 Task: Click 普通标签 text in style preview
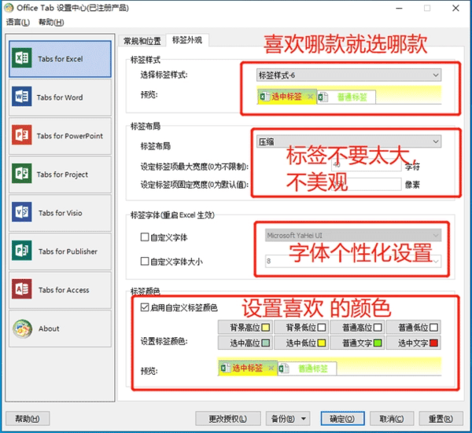point(352,97)
